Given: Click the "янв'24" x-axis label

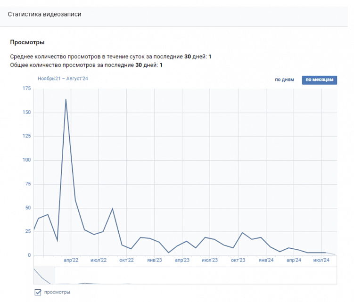Looking at the screenshot, I should 266,260.
